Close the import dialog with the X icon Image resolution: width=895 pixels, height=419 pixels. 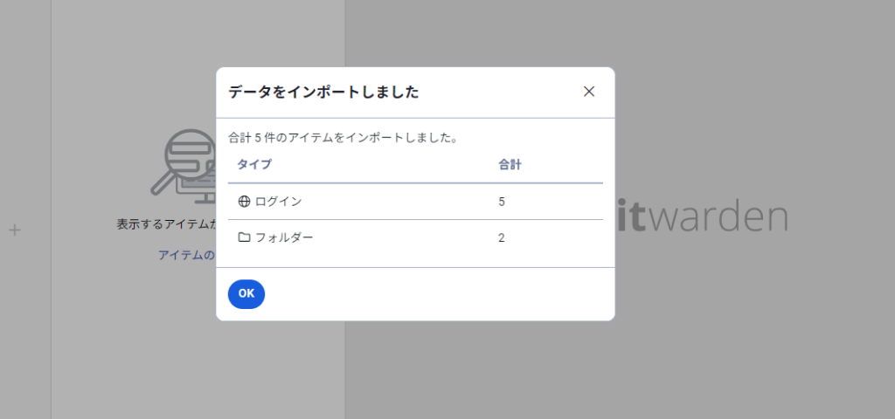pos(589,92)
